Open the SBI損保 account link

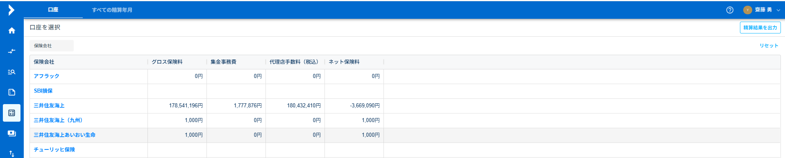pos(43,91)
